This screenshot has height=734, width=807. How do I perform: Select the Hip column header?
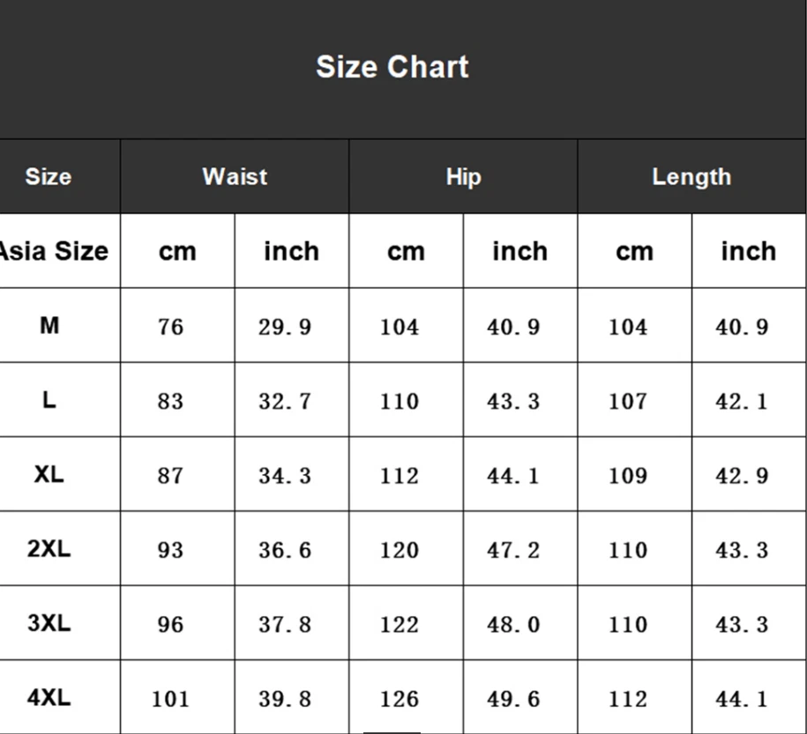point(463,176)
